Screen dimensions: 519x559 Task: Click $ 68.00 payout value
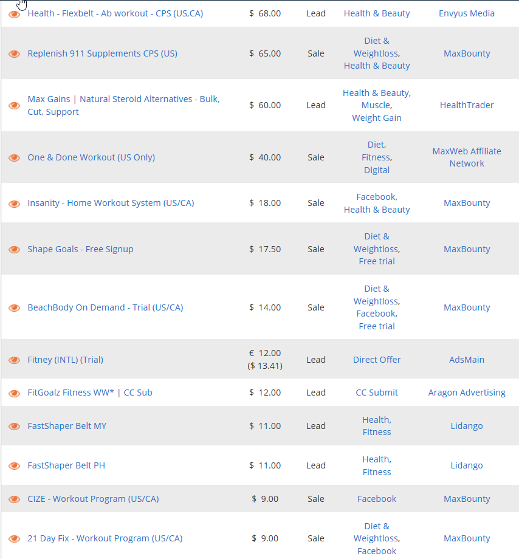[x=265, y=13]
